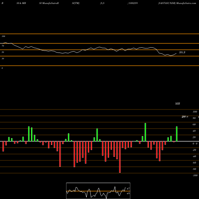199x199 pixels.
Task: Click the RSI axis label 50
Action: click(x=3, y=52)
